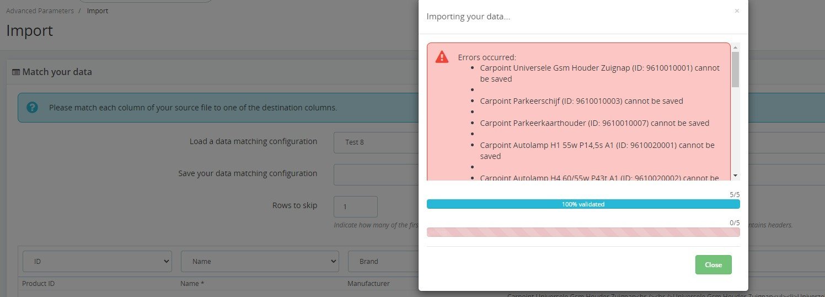Image resolution: width=825 pixels, height=297 pixels.
Task: Focus the Save your data matching configuration field
Action: pyautogui.click(x=376, y=174)
